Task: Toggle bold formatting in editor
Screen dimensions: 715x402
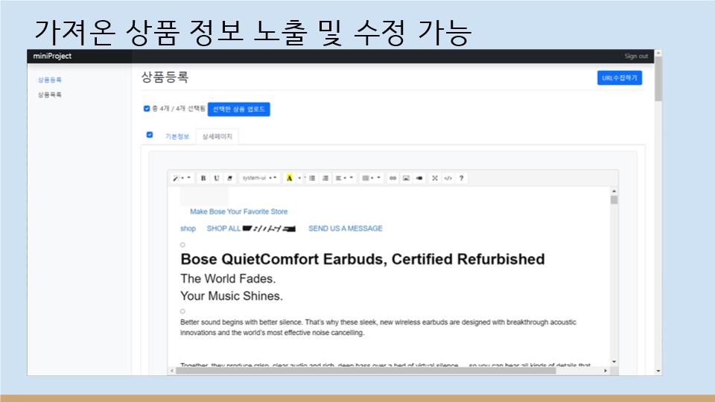Action: coord(203,178)
